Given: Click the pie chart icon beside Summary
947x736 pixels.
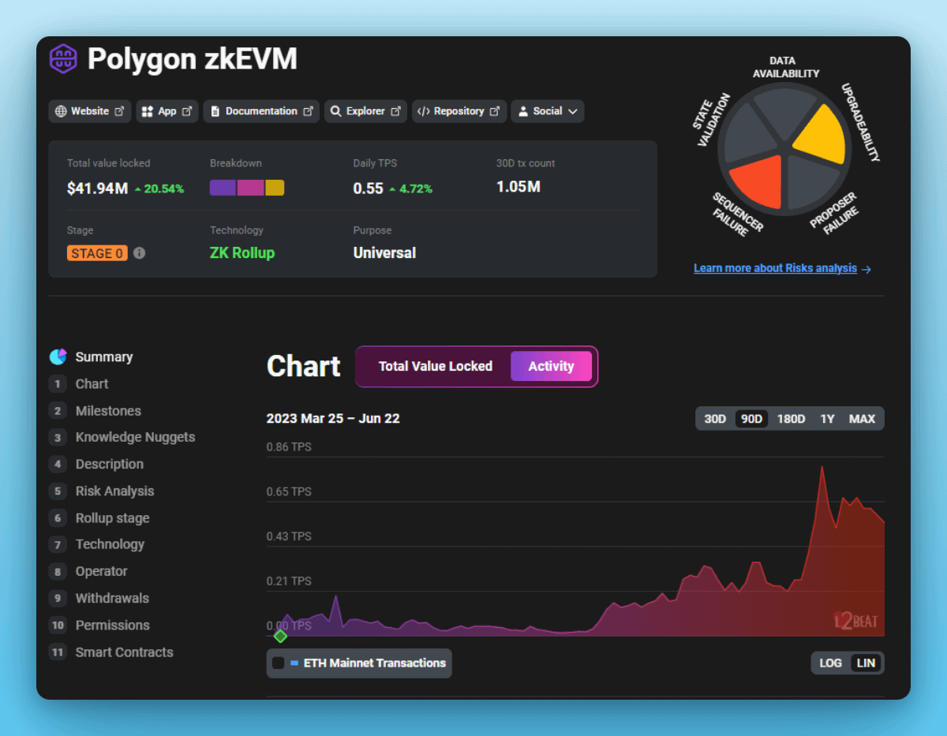Looking at the screenshot, I should click(58, 357).
